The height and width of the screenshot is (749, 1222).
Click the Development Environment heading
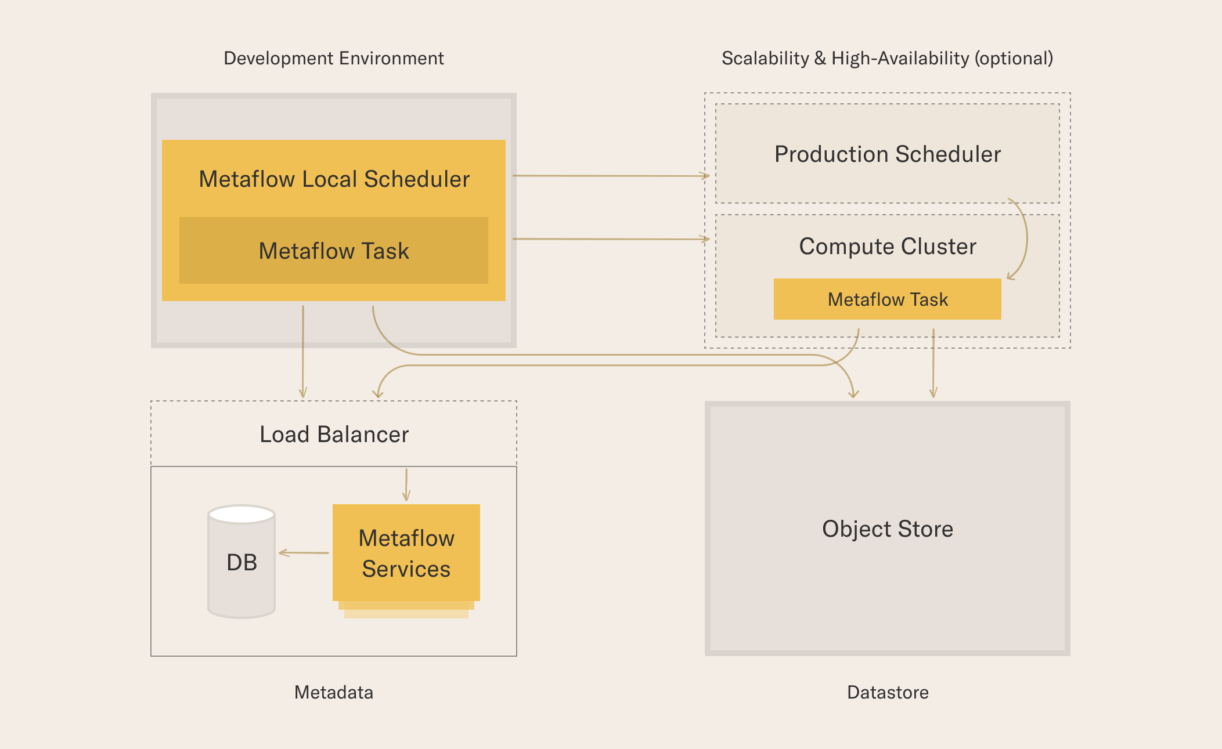[x=334, y=58]
